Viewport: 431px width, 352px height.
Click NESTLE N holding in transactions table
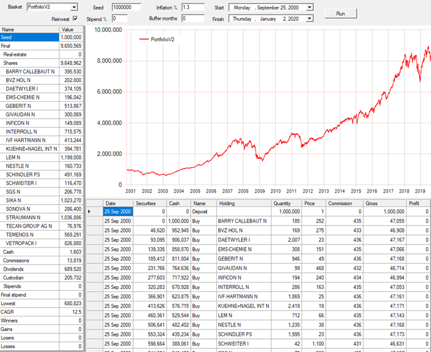pyautogui.click(x=243, y=324)
